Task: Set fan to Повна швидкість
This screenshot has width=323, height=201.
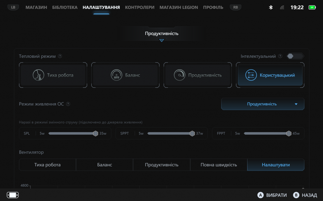Action: 219,165
